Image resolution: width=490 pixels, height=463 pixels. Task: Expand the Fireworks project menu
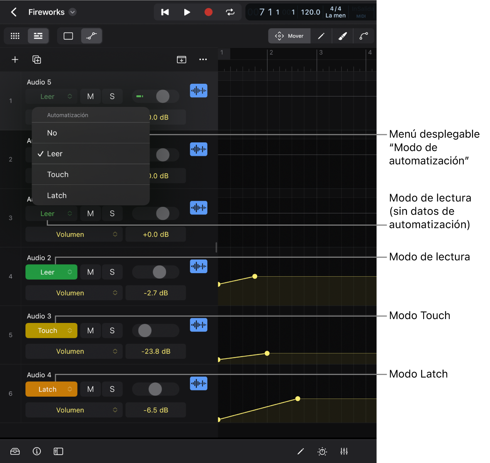72,12
